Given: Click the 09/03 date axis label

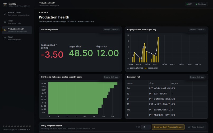Looking at the screenshot, I should click(156, 64).
